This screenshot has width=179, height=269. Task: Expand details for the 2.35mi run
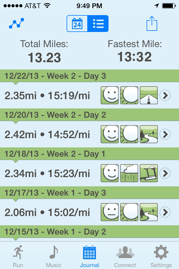[x=165, y=95]
